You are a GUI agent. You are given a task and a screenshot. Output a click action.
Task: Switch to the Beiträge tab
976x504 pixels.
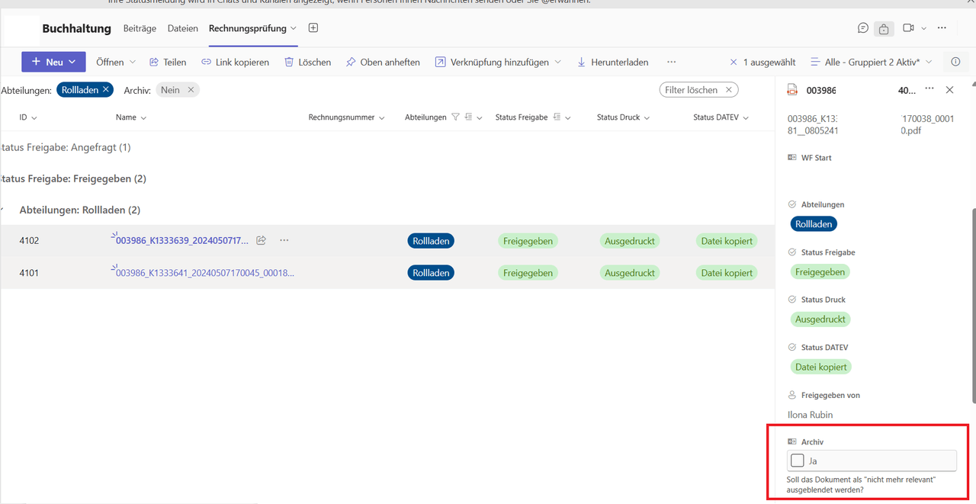[140, 28]
